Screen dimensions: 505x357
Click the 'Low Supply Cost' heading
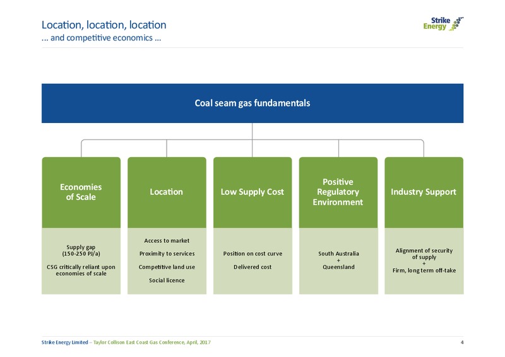click(x=252, y=192)
